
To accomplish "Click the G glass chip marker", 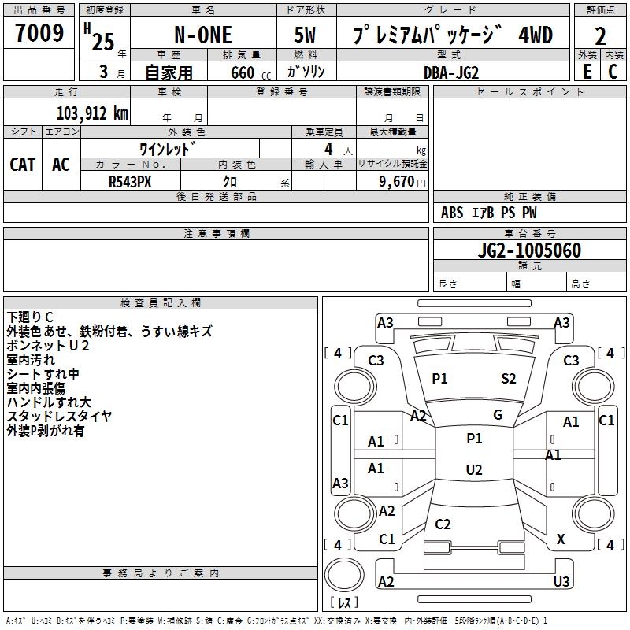I will tap(497, 415).
